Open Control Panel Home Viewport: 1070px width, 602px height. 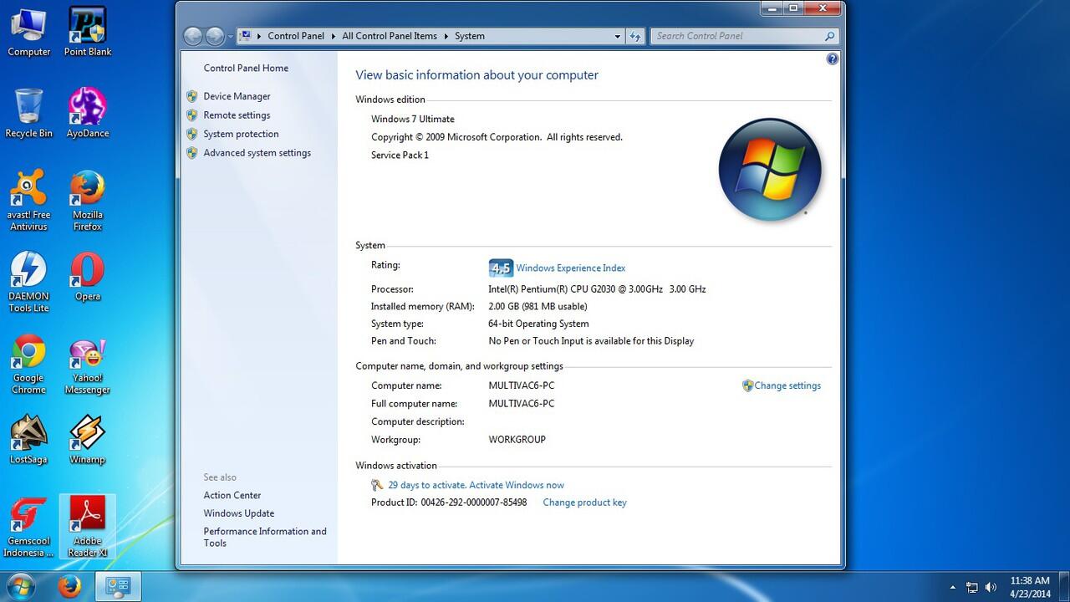(x=246, y=69)
